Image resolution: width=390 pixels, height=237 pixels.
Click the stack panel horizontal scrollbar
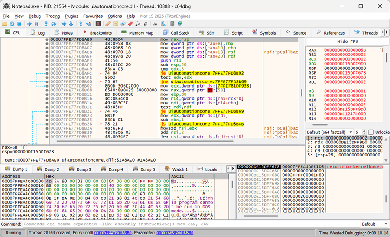260,216
